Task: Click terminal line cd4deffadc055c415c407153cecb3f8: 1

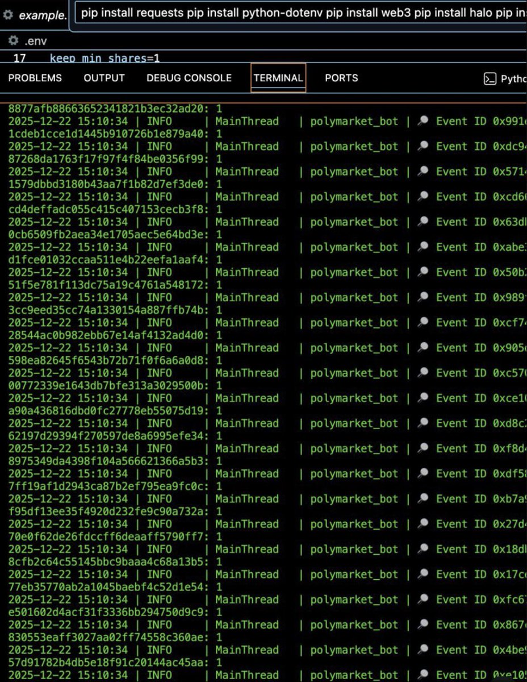Action: [115, 209]
